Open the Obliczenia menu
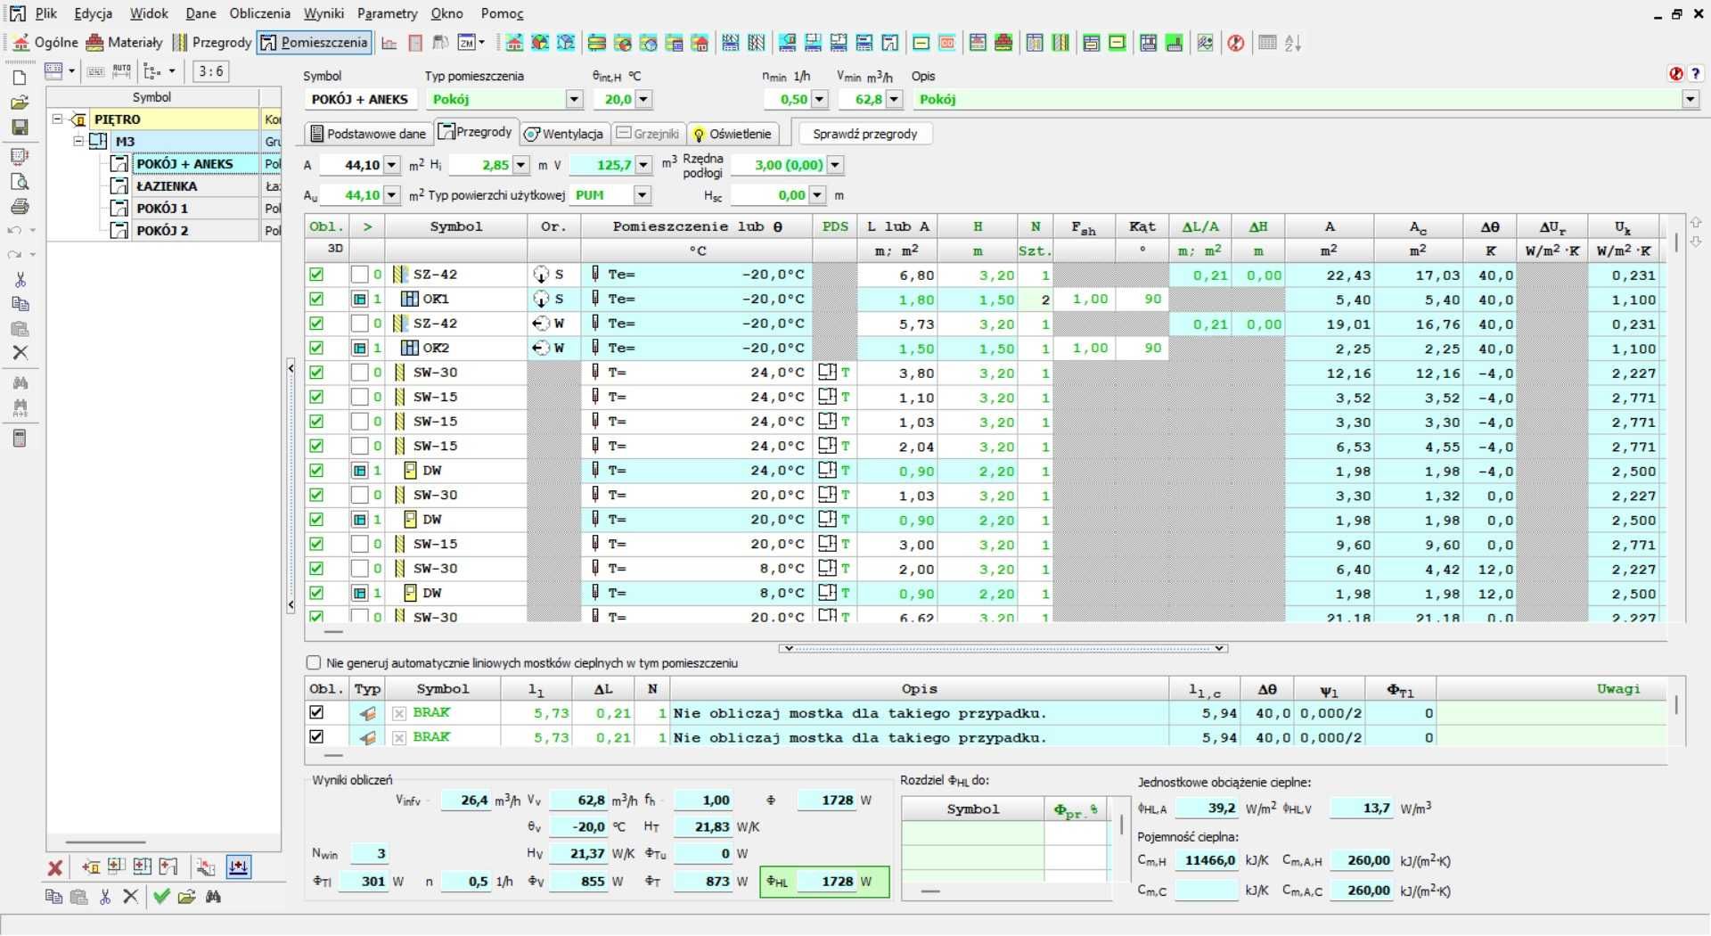Screen dimensions: 1711x936 pyautogui.click(x=259, y=13)
